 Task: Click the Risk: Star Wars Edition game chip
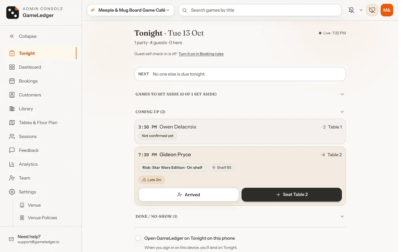(x=172, y=168)
